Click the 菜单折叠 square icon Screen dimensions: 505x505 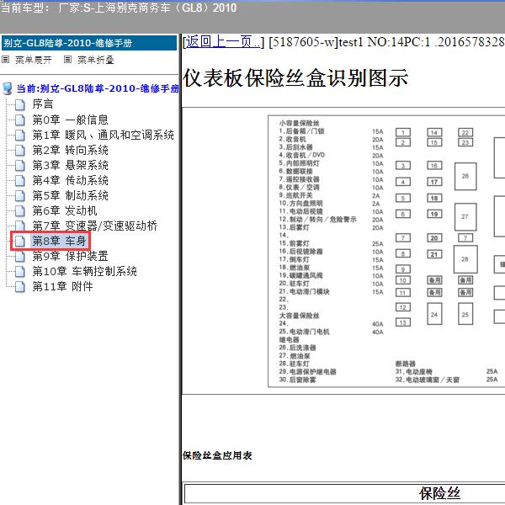pyautogui.click(x=67, y=60)
